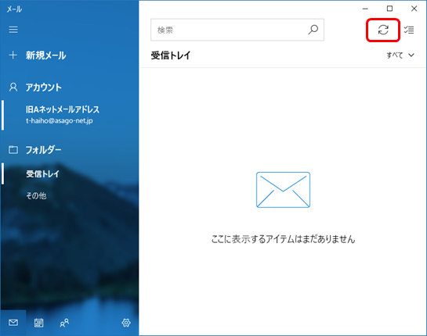Maximize the Mail window
The image size is (427, 336).
click(389, 9)
